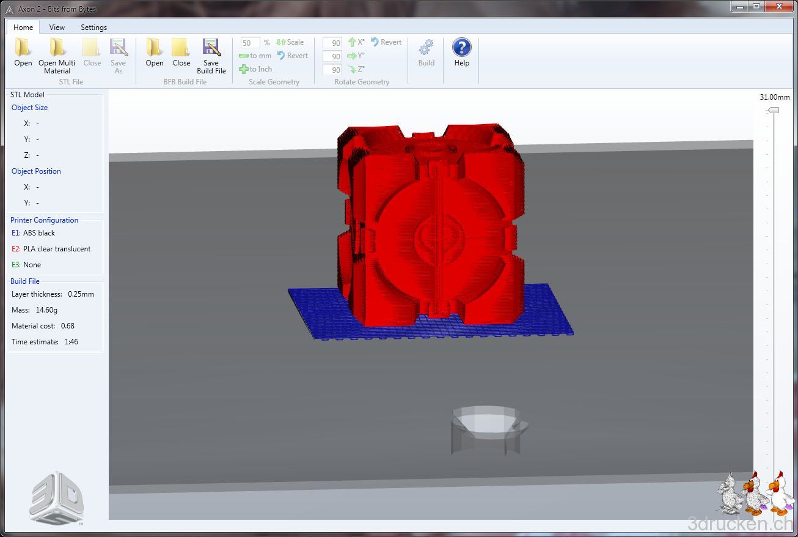Image resolution: width=798 pixels, height=537 pixels.
Task: Maximize the Axon 2 window
Action: point(756,6)
